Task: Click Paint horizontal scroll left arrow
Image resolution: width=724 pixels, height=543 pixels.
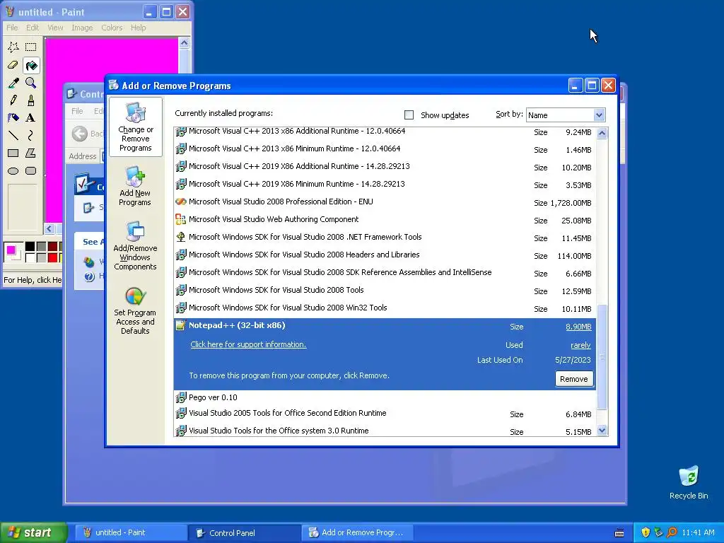Action: [49, 228]
